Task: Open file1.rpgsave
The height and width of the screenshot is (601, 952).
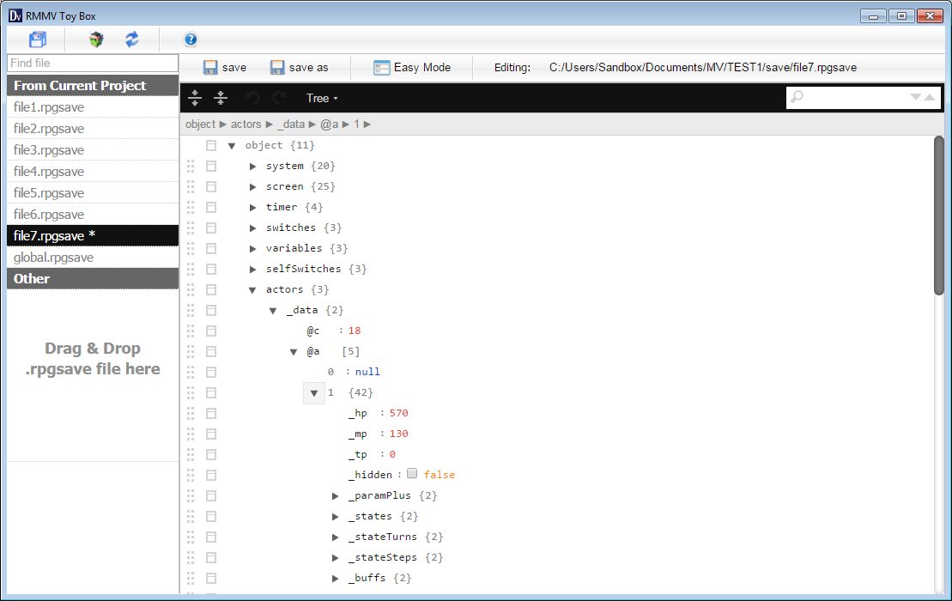Action: (93, 106)
